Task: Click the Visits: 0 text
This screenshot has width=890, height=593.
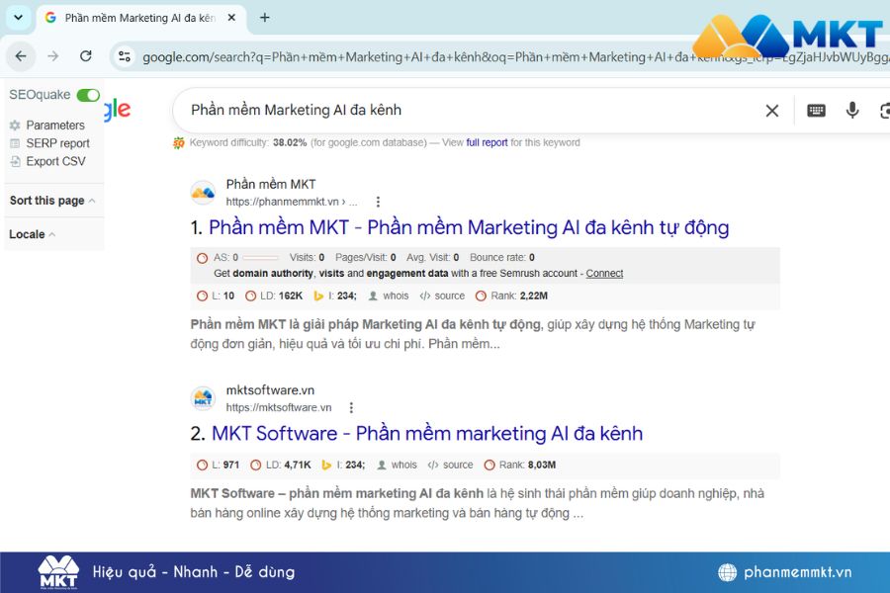Action: coord(308,258)
